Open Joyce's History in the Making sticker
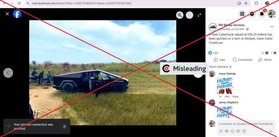Viewport: 279px width, 137px height. (225, 86)
